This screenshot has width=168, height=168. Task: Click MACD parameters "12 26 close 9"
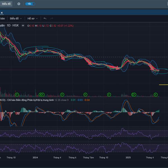click(62, 100)
